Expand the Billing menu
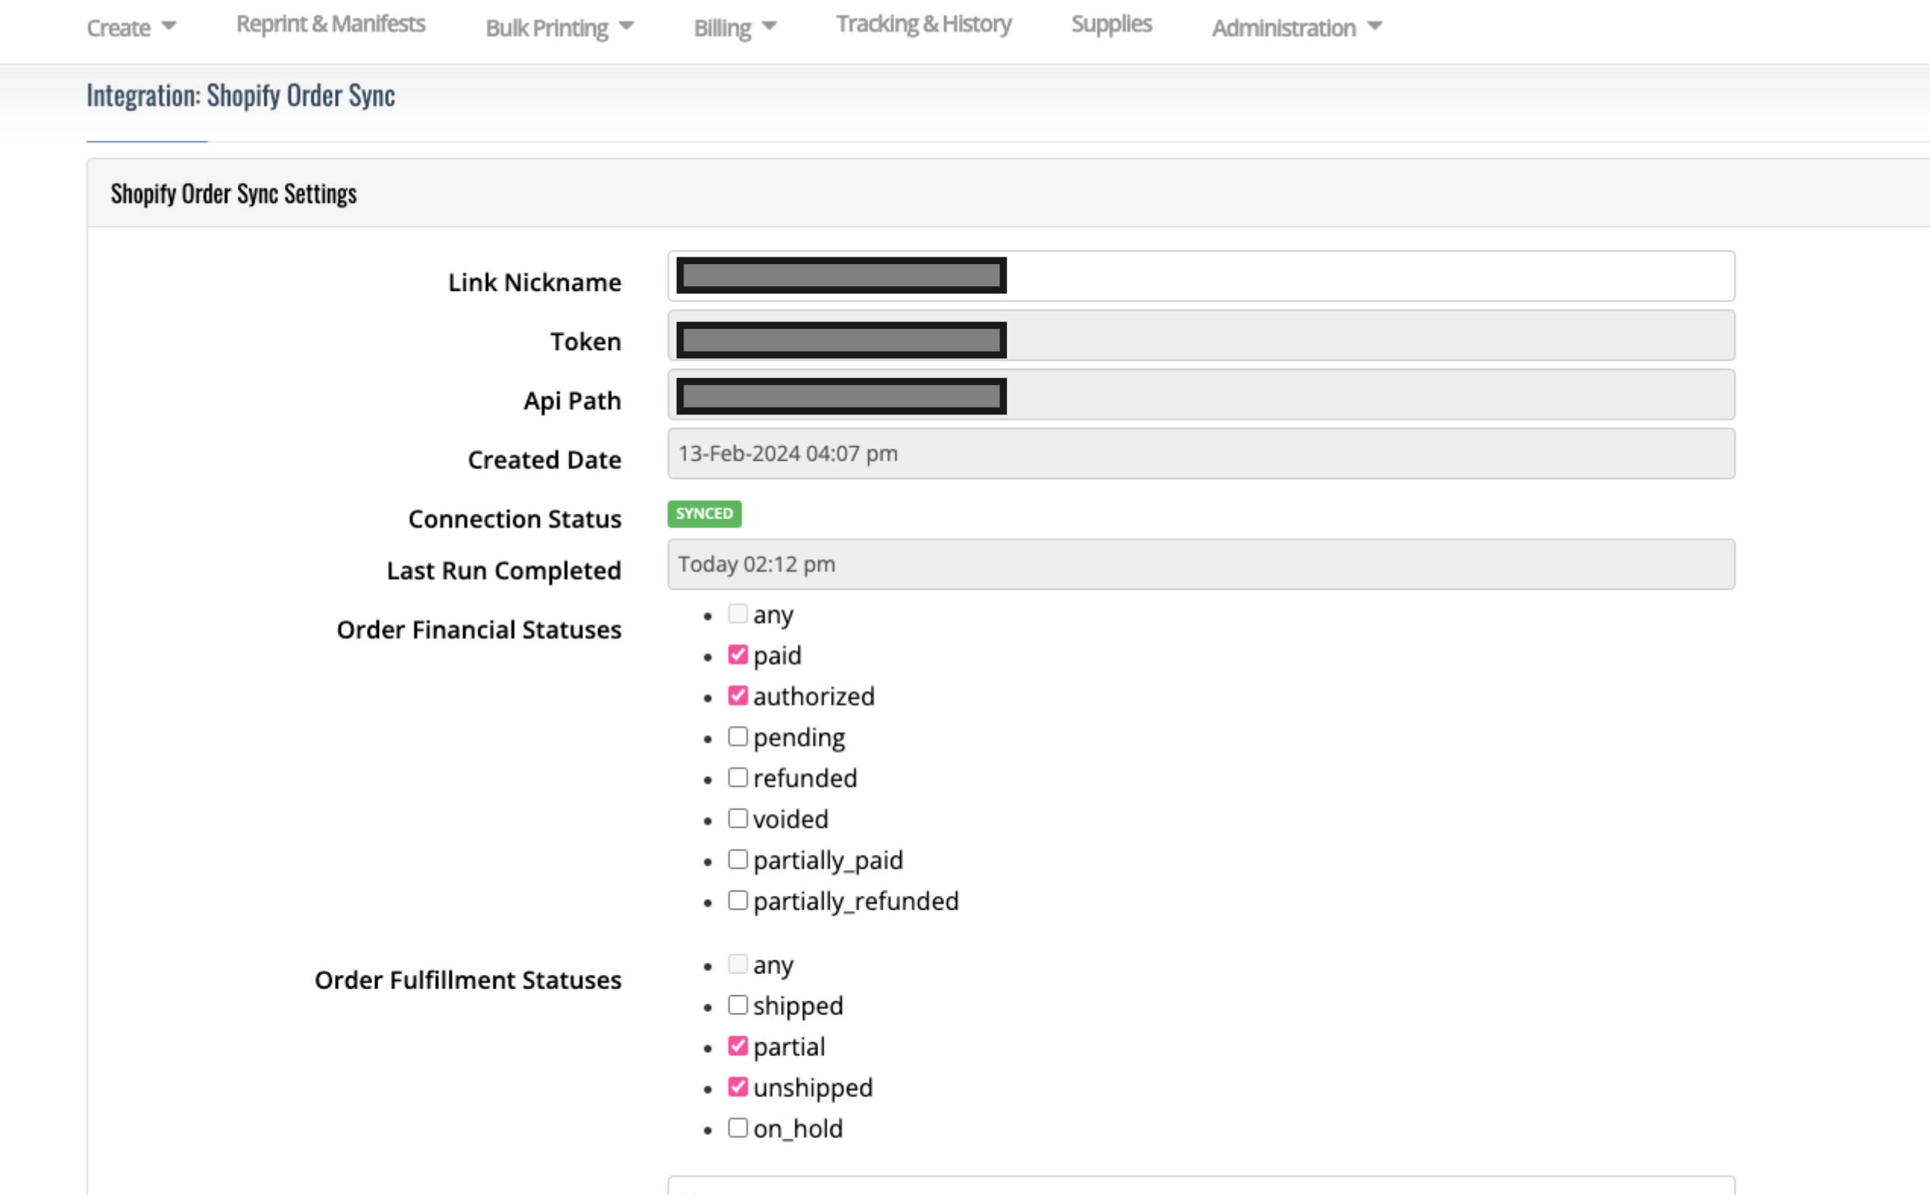 click(734, 27)
